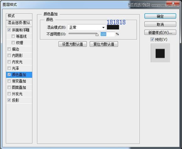Image resolution: width=182 pixels, height=149 pixels.
Task: Uncheck the 斜面和浮雕 checkbox
Action: point(9,30)
